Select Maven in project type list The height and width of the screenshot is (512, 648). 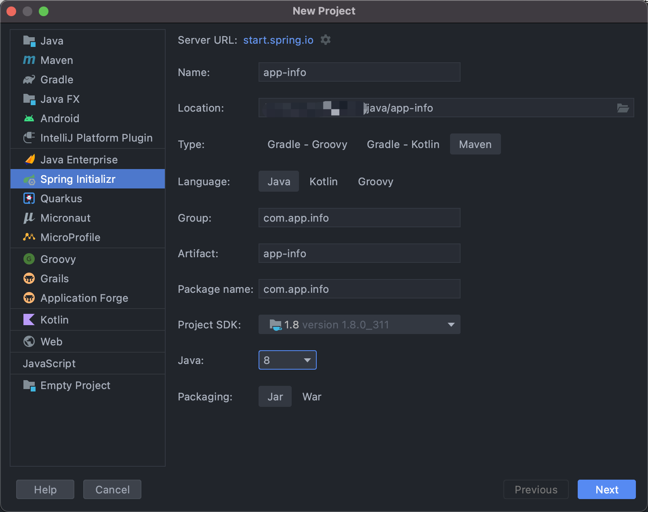point(57,60)
